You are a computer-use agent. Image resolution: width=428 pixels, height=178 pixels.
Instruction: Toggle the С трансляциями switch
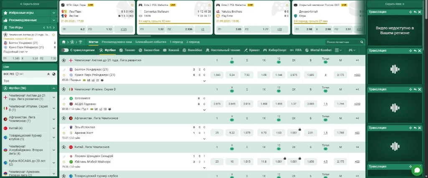tap(65, 50)
